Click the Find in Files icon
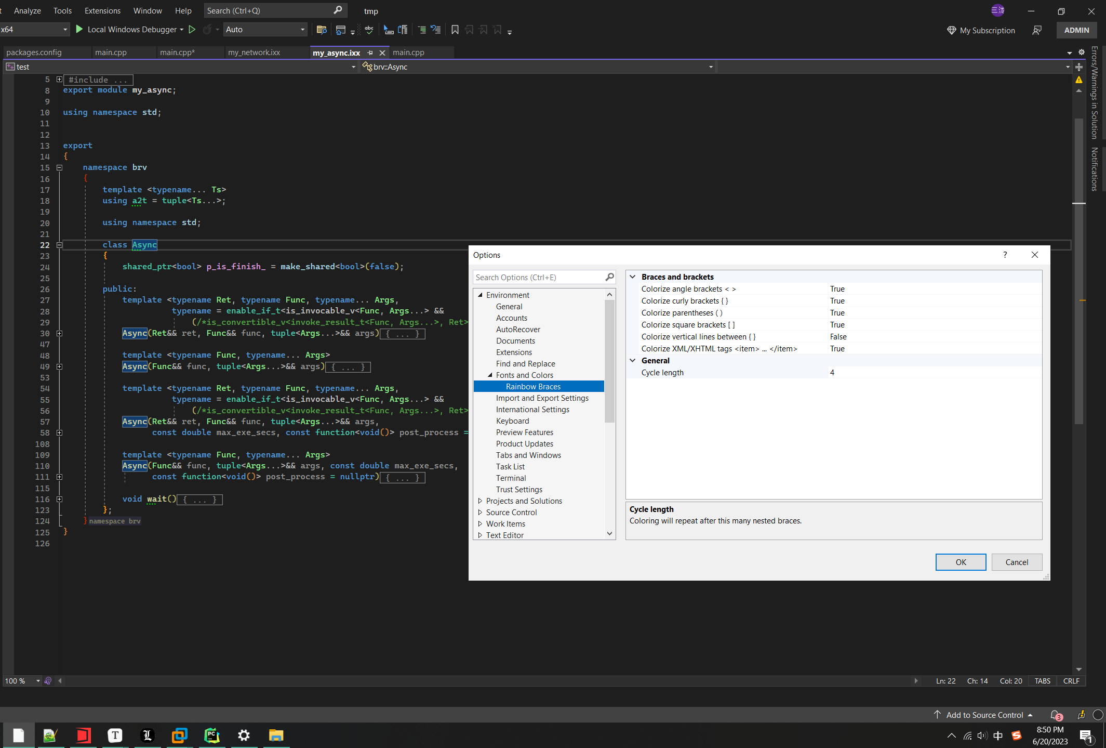 321,30
